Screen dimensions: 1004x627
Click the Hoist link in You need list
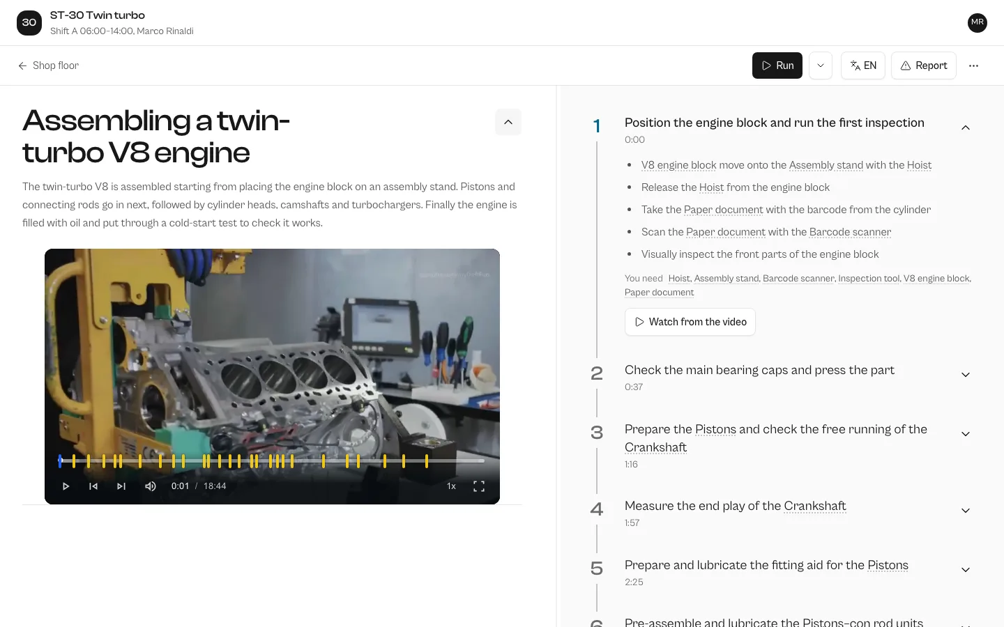[x=679, y=278]
